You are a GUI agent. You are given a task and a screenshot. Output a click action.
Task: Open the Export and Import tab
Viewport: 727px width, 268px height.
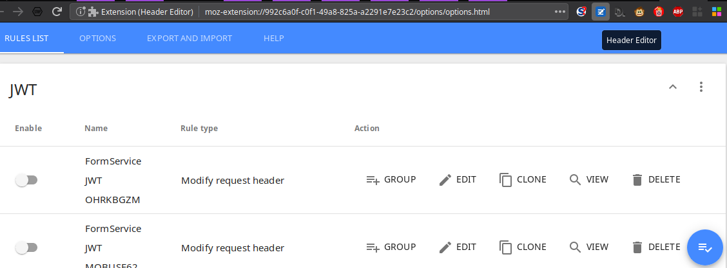189,39
